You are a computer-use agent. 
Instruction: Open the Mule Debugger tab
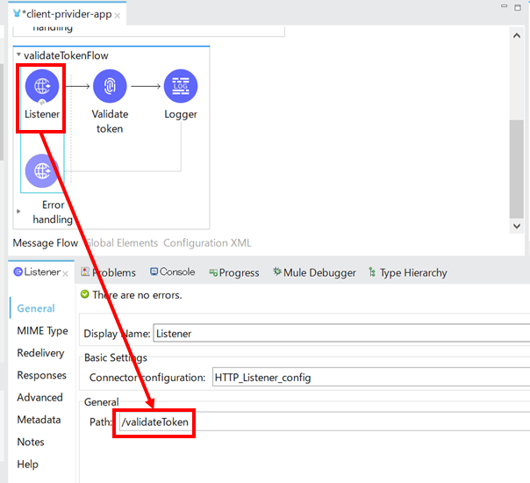pyautogui.click(x=314, y=273)
